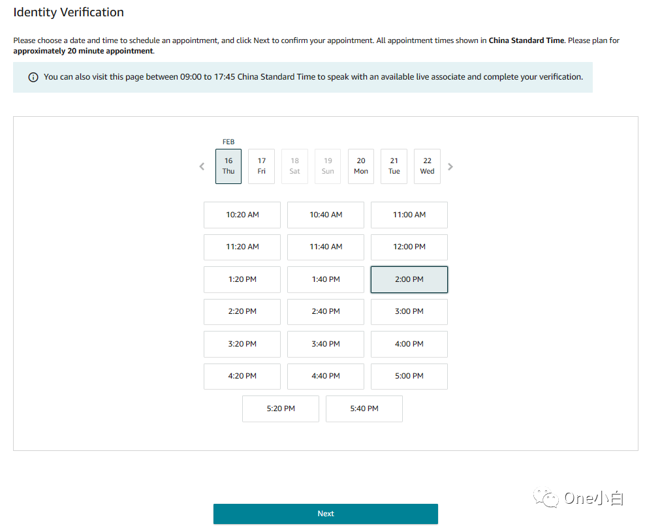The image size is (645, 526).
Task: Select 12:00 PM slot
Action: pos(409,247)
